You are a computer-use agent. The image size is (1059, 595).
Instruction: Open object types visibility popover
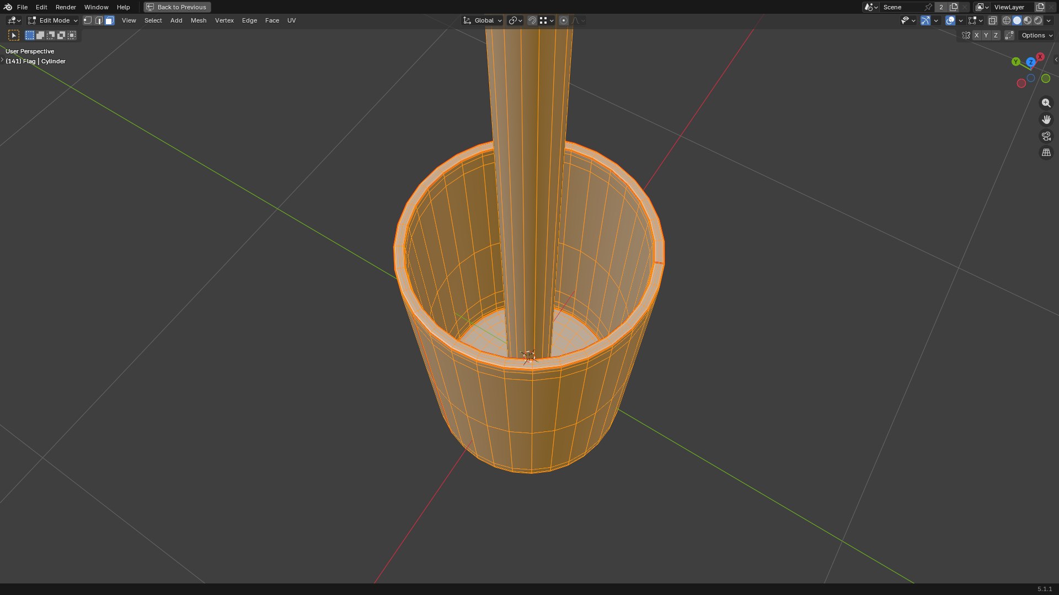[x=908, y=20]
